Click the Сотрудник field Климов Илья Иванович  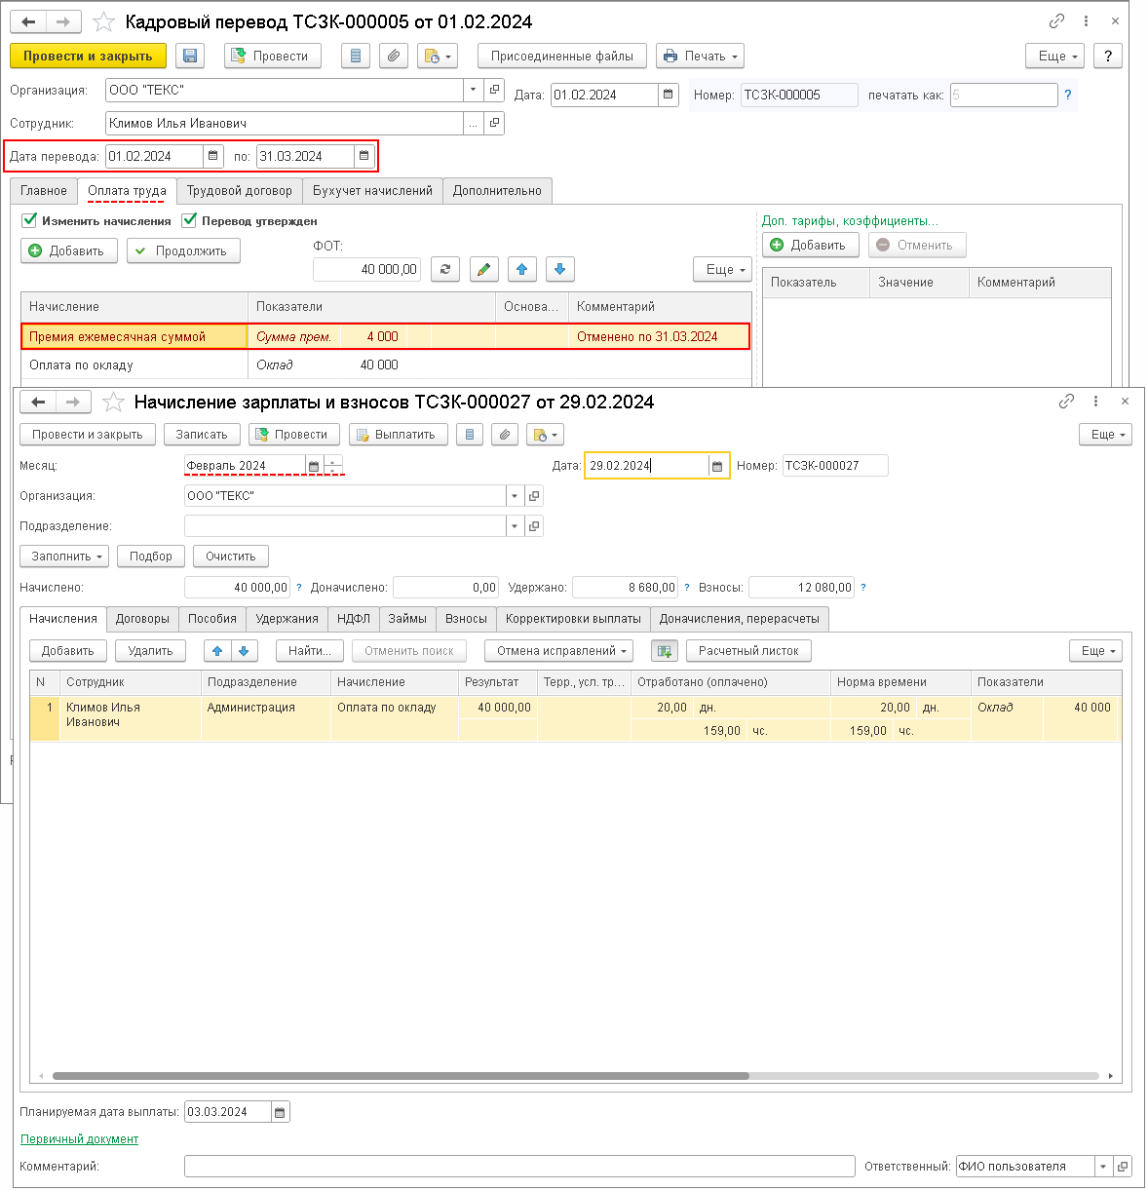click(285, 123)
